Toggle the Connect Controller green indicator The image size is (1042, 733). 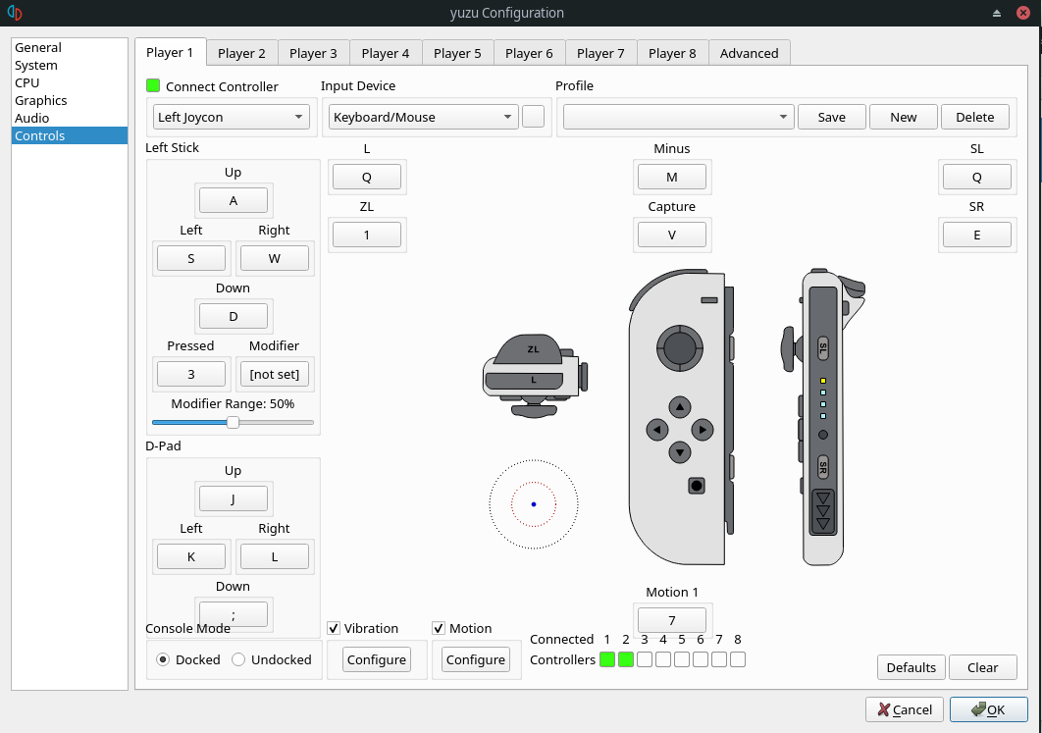coord(153,85)
